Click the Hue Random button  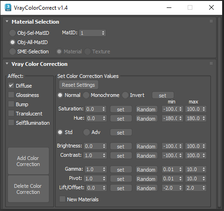[x=146, y=118]
